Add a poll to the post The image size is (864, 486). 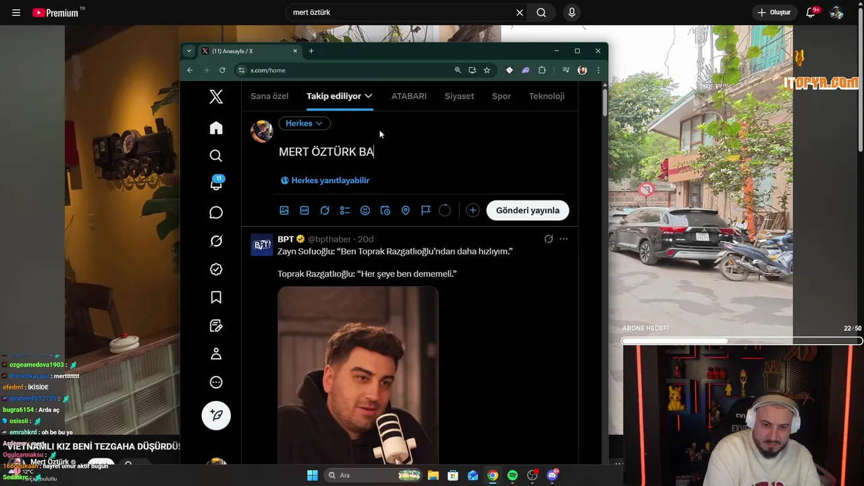345,211
